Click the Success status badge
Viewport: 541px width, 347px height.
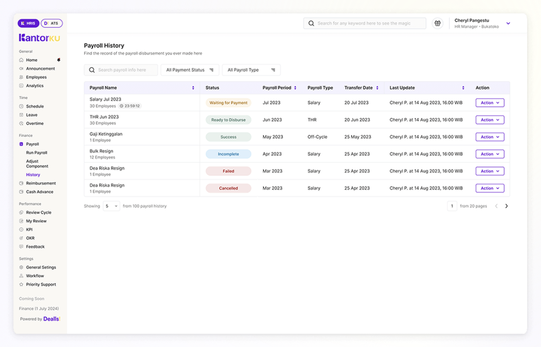click(x=228, y=137)
